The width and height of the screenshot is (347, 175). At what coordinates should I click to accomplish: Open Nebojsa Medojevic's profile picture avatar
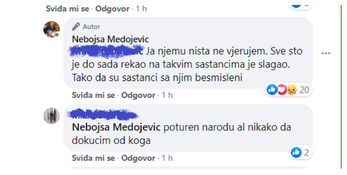51,29
